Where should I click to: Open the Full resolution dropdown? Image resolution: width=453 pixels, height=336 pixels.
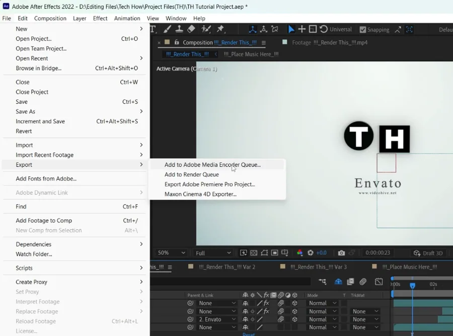213,253
